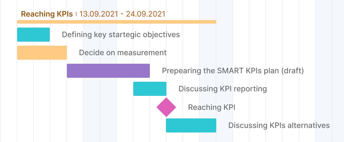
Task: Open the Prepearing the SMART KPIs plan label
Action: (x=233, y=71)
